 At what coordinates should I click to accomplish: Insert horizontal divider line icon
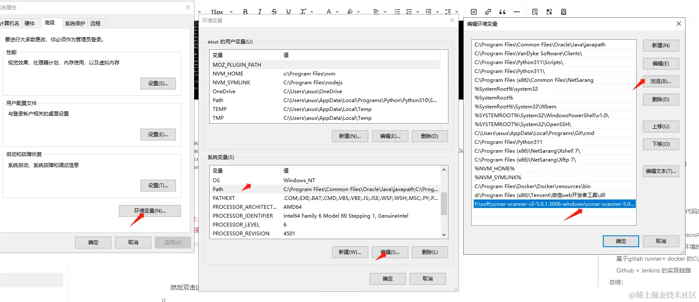coord(517,12)
